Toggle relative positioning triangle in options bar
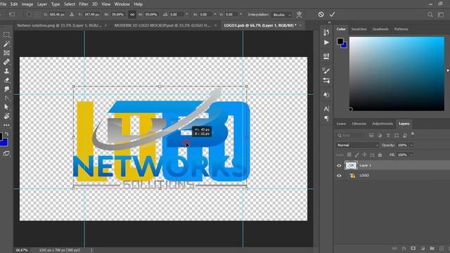 coord(72,14)
